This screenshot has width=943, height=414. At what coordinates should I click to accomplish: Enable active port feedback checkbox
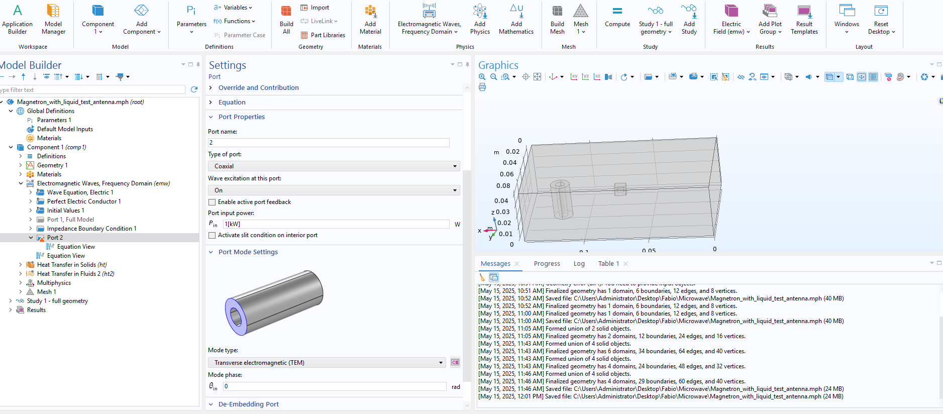(x=212, y=202)
